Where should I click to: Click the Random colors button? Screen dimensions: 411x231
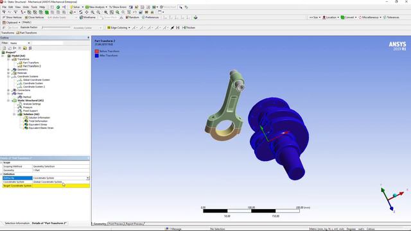[132, 17]
